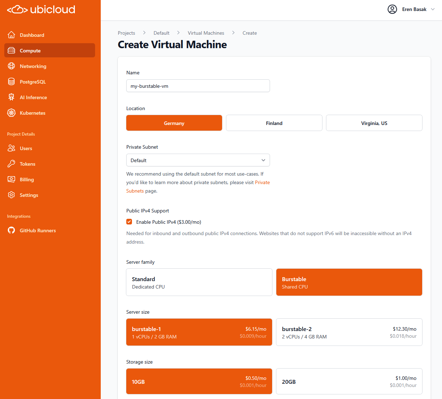Click the "Create Virtual Machine" title
442x399 pixels.
pyautogui.click(x=172, y=45)
